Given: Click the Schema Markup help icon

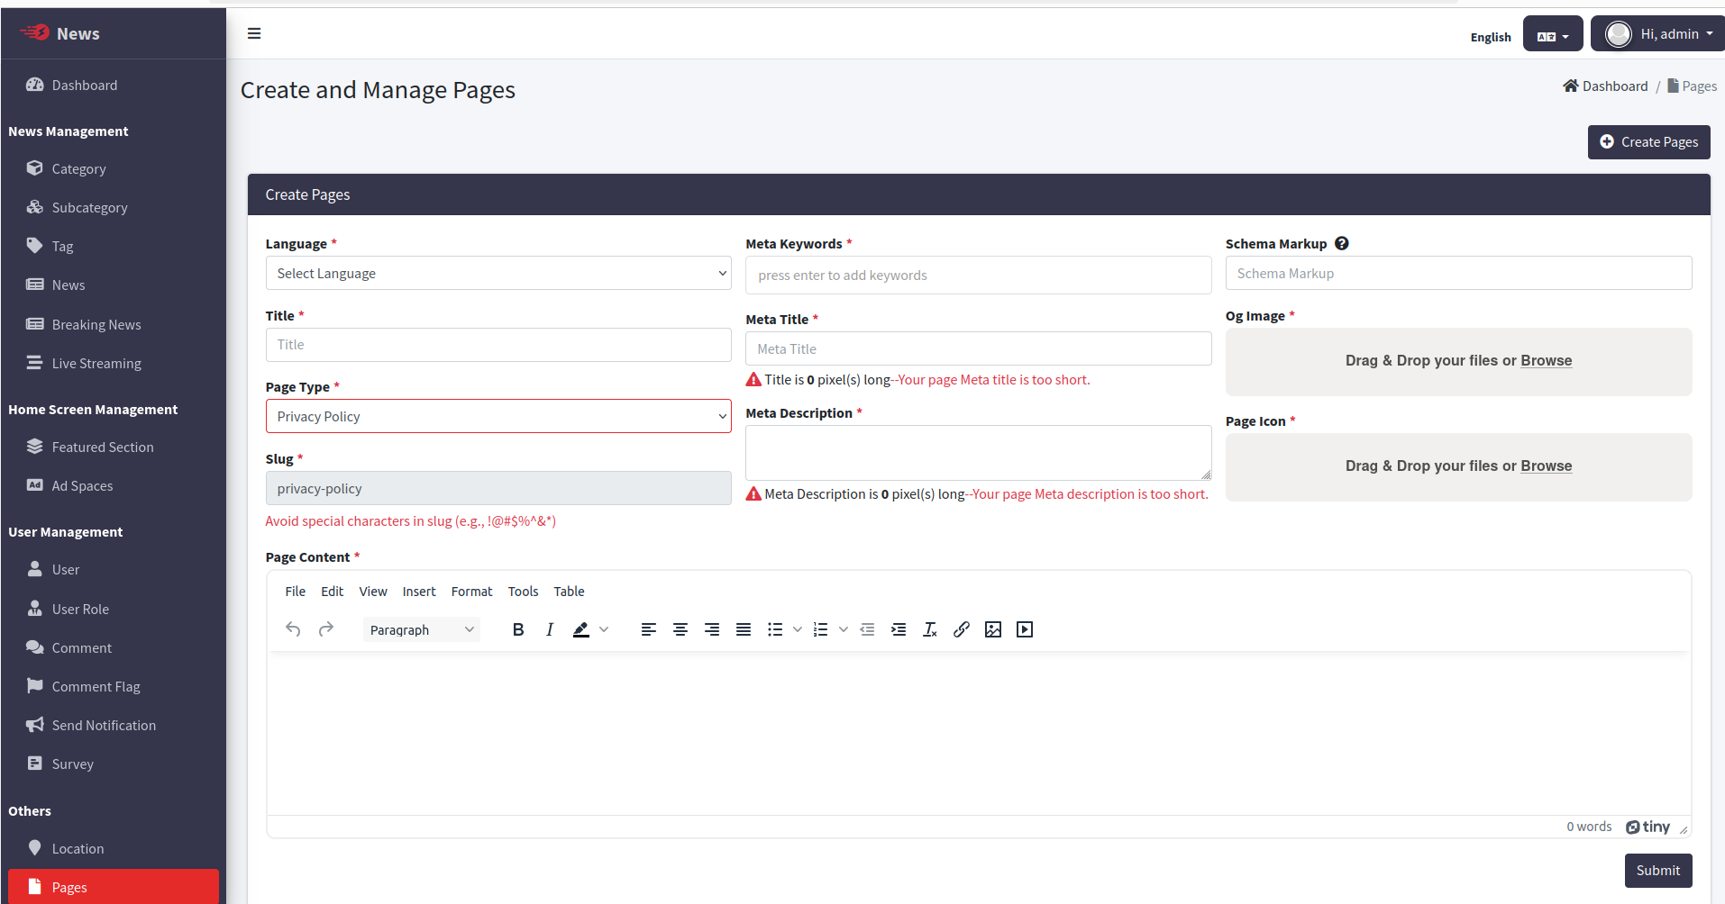Looking at the screenshot, I should click(x=1342, y=244).
